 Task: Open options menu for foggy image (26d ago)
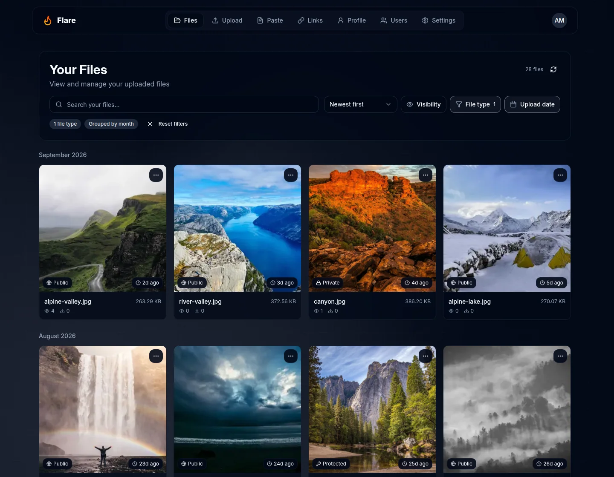pos(560,356)
